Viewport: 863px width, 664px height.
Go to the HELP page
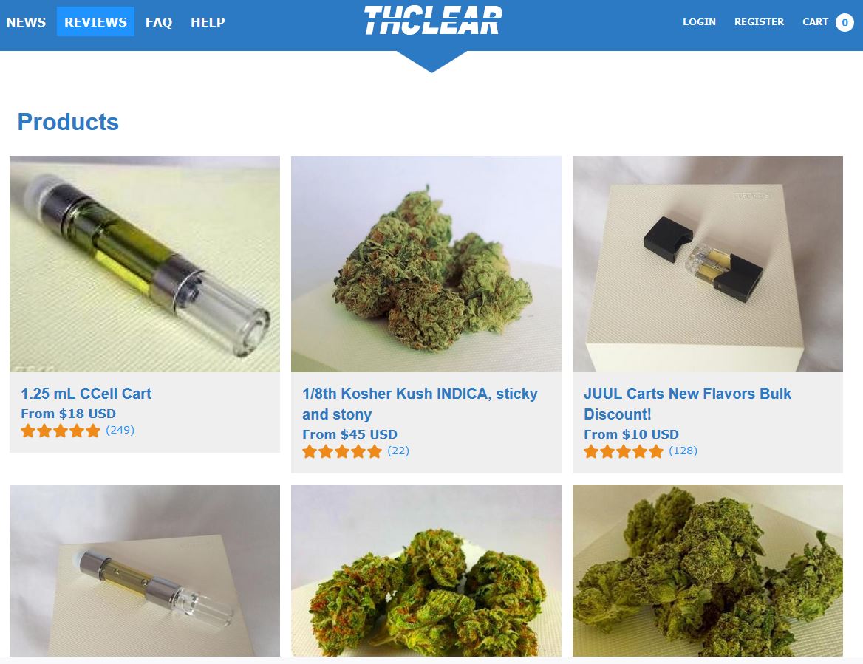coord(208,22)
